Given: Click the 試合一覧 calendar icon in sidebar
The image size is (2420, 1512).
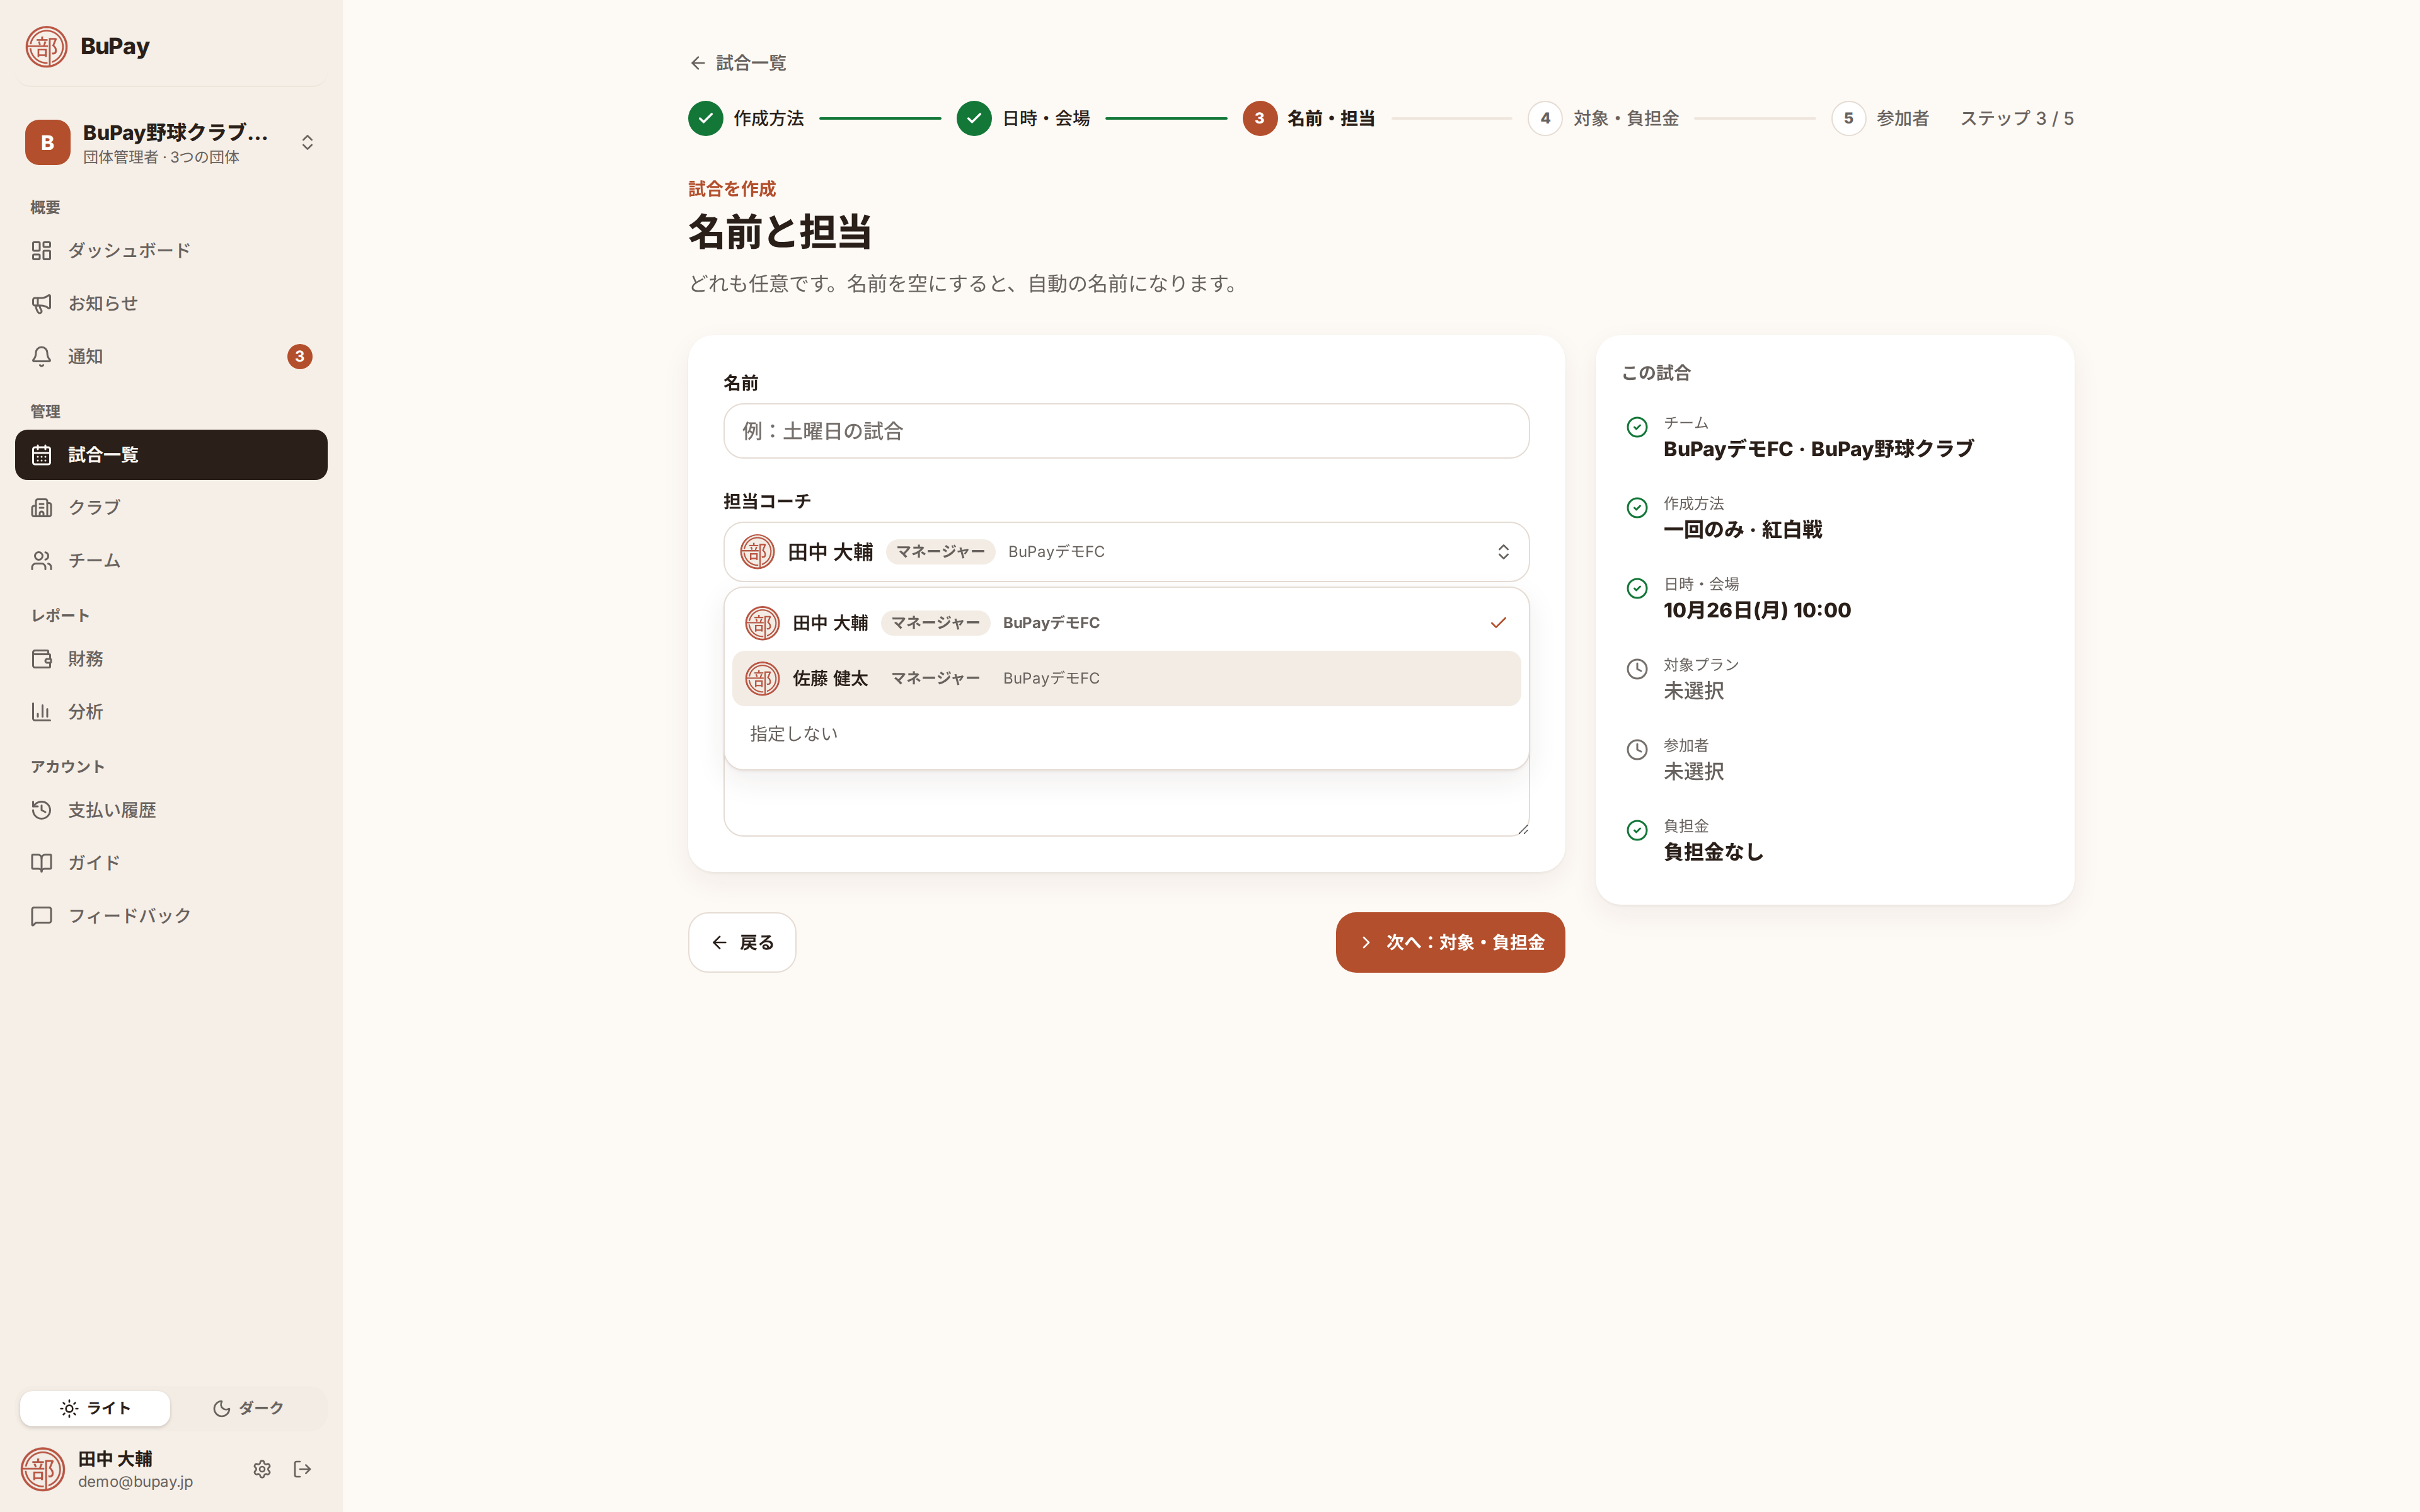Looking at the screenshot, I should point(41,455).
